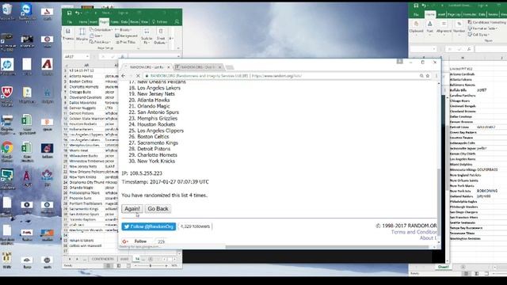The height and width of the screenshot is (285, 507).
Task: Open File tab in left Excel window
Action: click(70, 21)
